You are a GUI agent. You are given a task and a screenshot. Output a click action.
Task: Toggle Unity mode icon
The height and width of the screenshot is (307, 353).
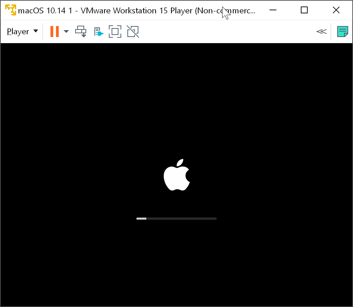pos(133,32)
